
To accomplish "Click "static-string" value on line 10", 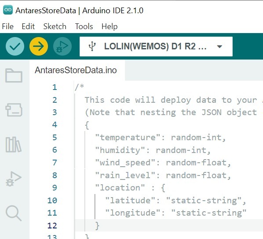I will [204, 201].
